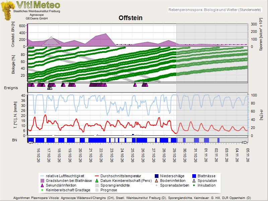Click the T. [°C], N. [mm/h] axis label
This screenshot has height=201, width=268.
[x=15, y=115]
